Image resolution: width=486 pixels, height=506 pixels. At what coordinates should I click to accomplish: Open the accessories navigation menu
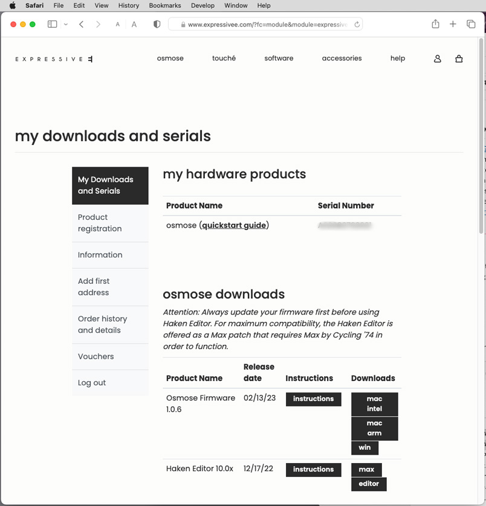coord(342,58)
